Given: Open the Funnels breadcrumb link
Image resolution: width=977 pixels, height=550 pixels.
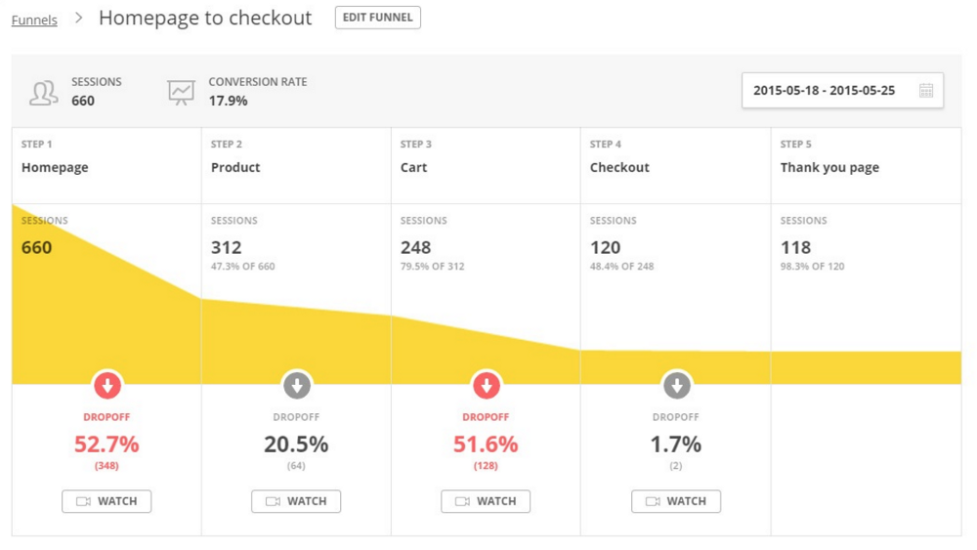Looking at the screenshot, I should pyautogui.click(x=34, y=20).
